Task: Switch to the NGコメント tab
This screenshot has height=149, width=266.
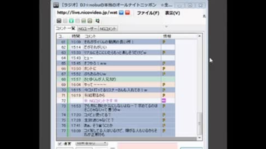Action: 108,29
